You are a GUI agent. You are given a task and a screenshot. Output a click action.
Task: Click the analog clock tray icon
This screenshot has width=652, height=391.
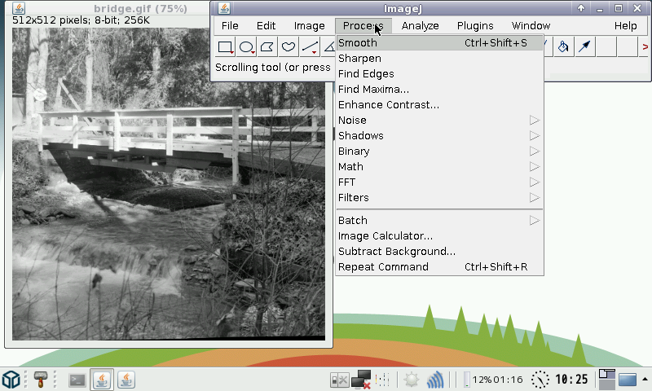[540, 380]
